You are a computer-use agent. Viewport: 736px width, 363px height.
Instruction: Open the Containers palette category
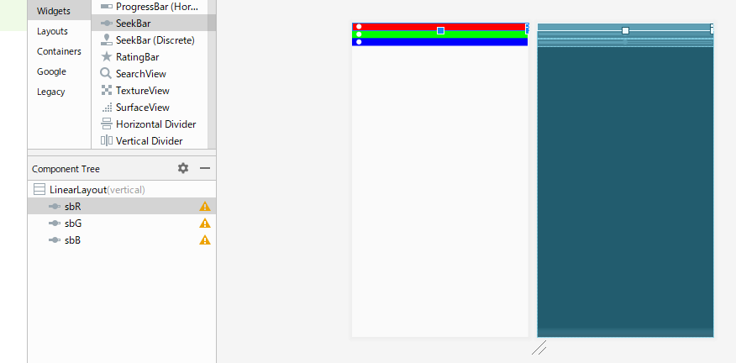[59, 51]
